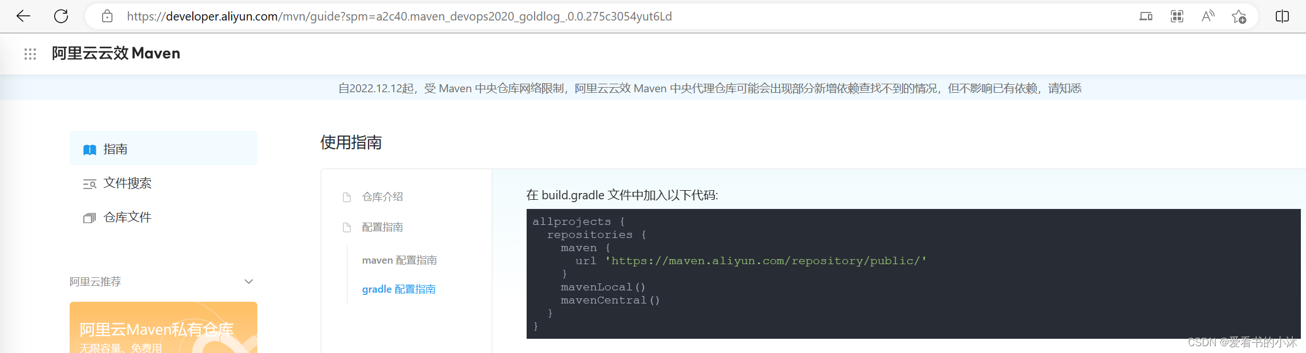This screenshot has width=1306, height=353.
Task: Click the document icon beside 配置指南
Action: pyautogui.click(x=346, y=228)
